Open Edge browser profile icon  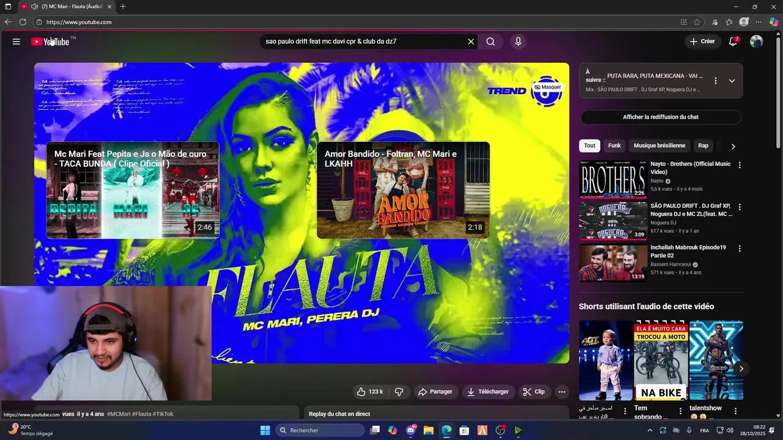click(x=744, y=22)
